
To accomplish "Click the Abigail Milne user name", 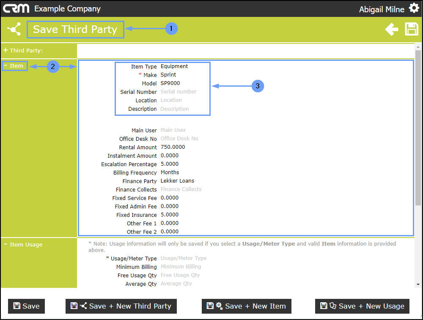I will (382, 9).
